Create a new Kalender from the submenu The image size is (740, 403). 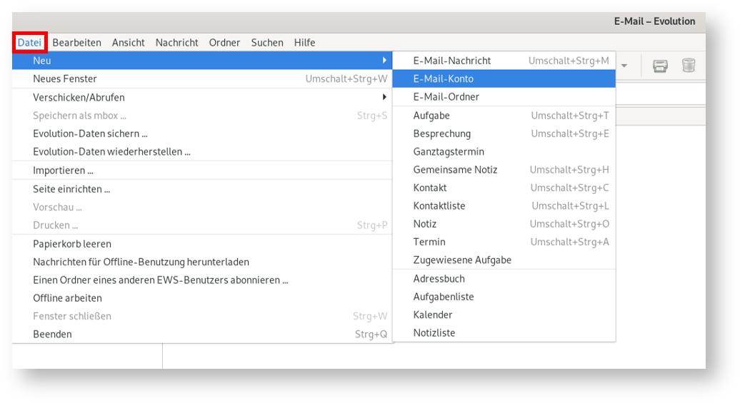[x=432, y=315]
